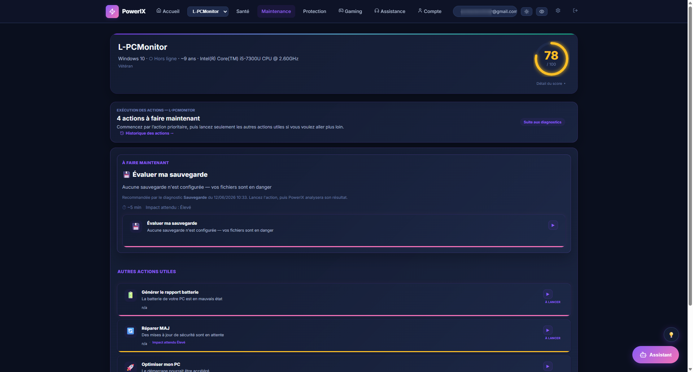
Task: Toggle the eye visibility button
Action: coord(542,12)
